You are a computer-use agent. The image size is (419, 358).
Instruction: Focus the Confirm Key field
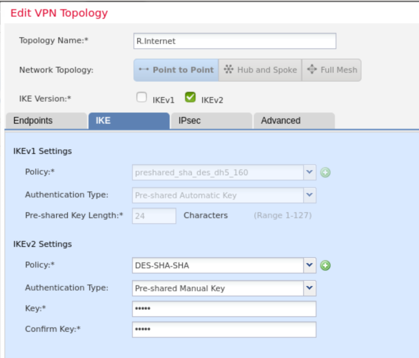click(x=224, y=329)
